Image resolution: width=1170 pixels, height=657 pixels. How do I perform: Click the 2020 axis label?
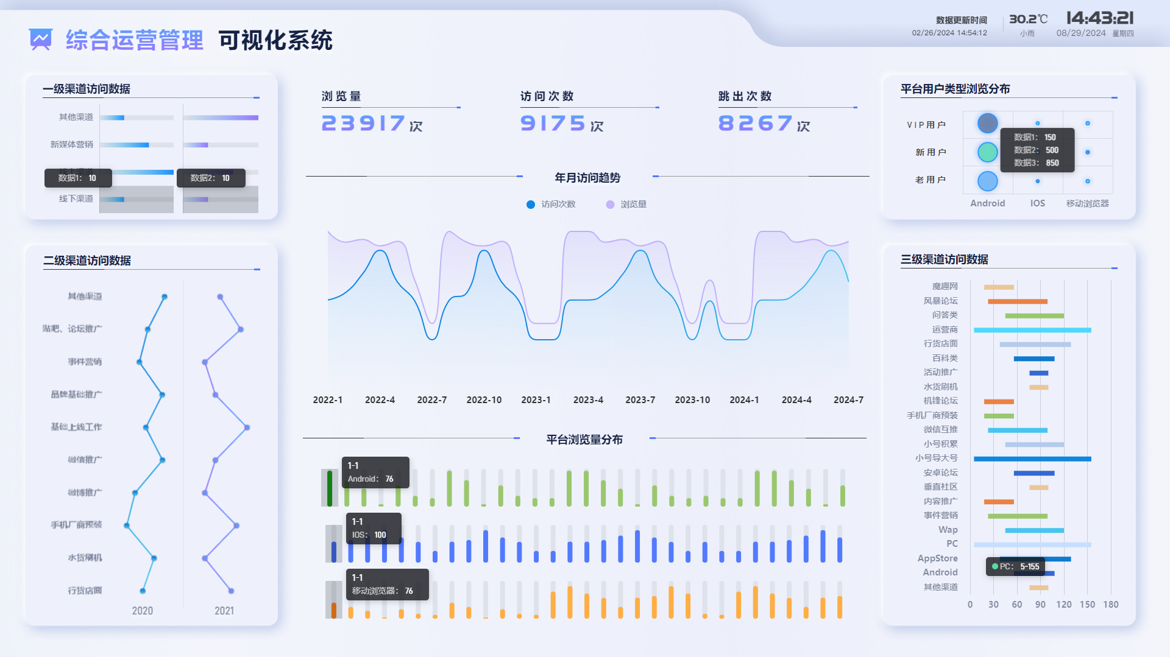[143, 611]
